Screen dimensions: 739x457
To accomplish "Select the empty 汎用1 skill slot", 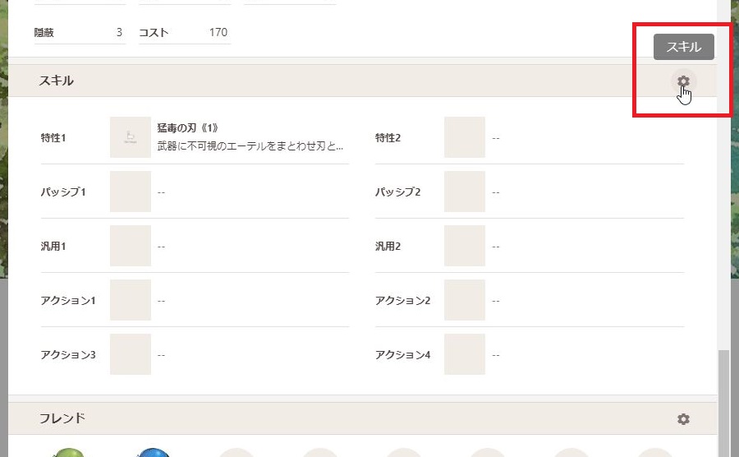I will (x=131, y=246).
